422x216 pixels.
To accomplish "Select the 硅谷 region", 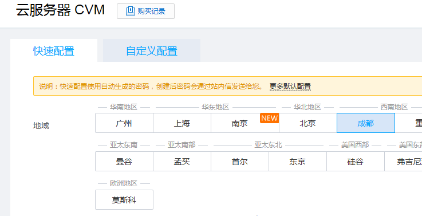I will click(x=356, y=162).
